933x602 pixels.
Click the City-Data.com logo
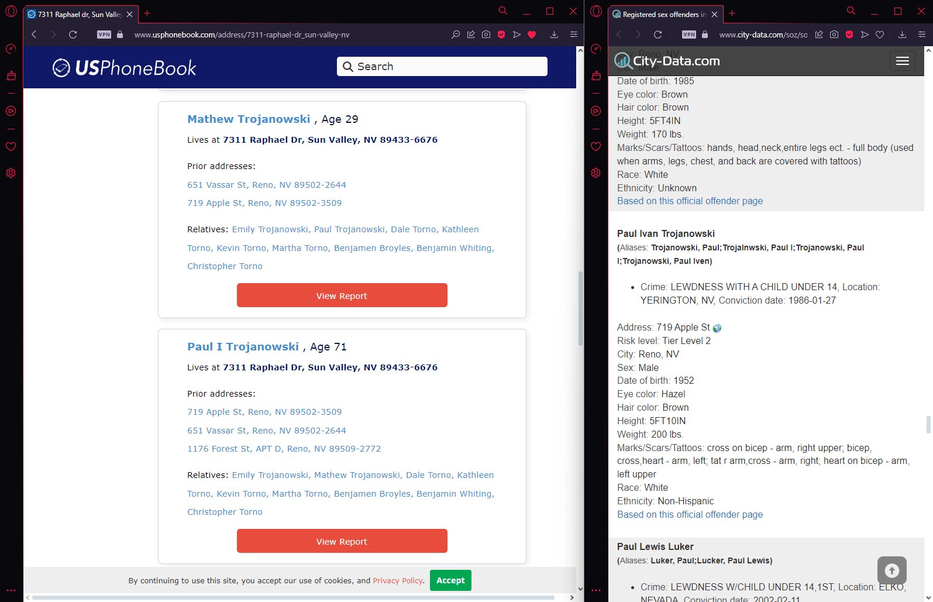pos(667,60)
